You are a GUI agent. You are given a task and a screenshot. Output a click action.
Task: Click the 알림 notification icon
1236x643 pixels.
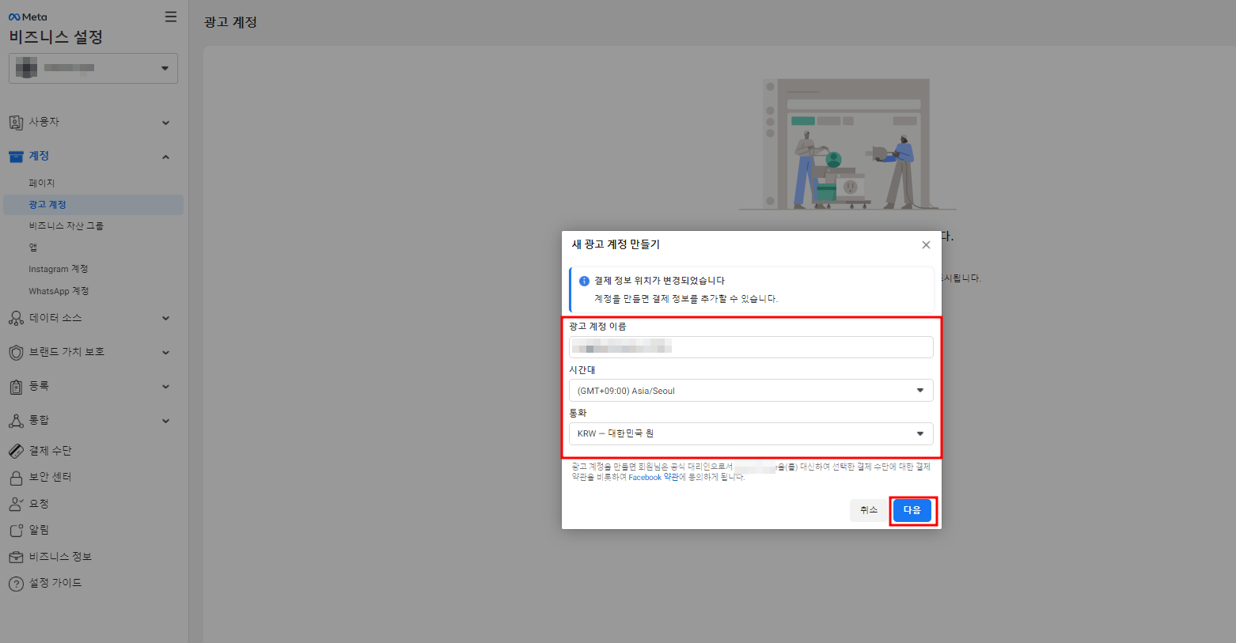(16, 530)
